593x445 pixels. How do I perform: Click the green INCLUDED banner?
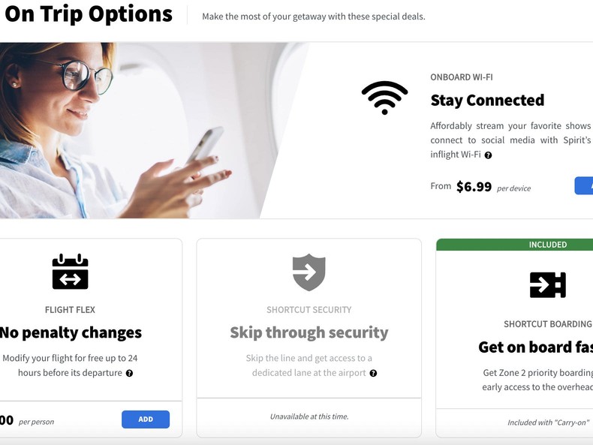tap(514, 245)
